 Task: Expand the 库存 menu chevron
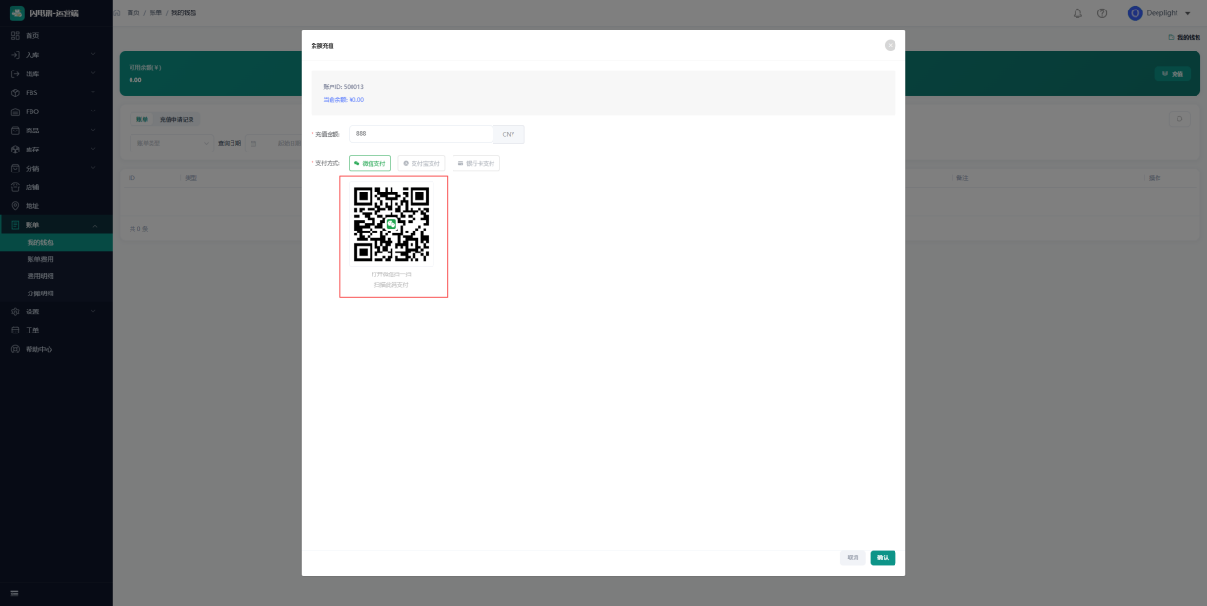93,149
